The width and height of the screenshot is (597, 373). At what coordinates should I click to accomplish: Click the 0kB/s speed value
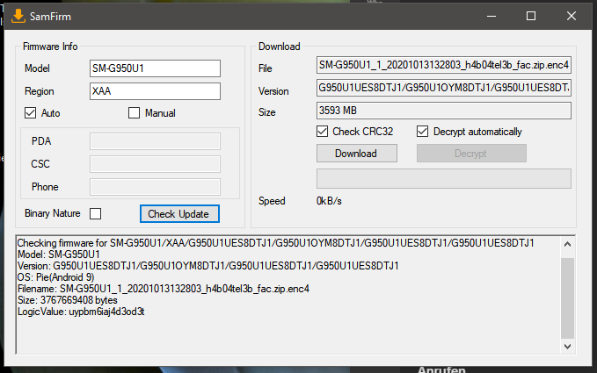(x=329, y=201)
